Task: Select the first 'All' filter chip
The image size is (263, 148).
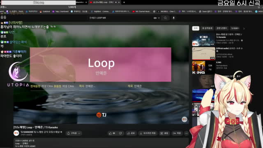Action: click(196, 28)
